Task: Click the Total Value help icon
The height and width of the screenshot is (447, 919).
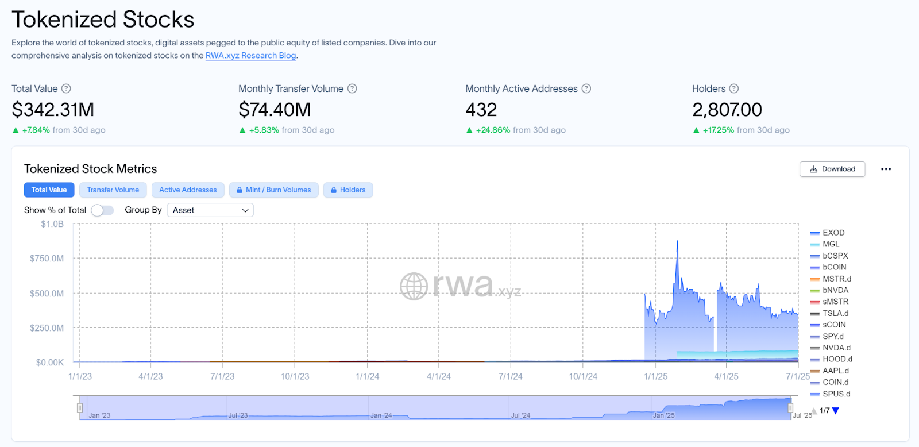Action: pyautogui.click(x=66, y=88)
